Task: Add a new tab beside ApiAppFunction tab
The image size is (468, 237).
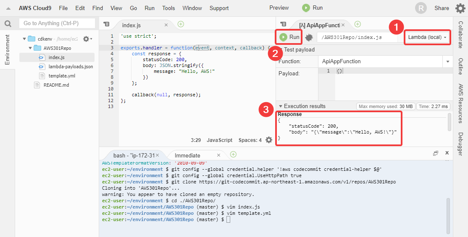Action: click(358, 24)
